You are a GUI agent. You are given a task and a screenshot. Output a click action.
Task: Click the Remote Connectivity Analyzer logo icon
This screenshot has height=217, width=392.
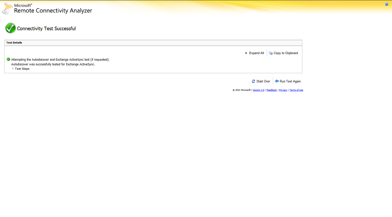(x=7, y=9)
